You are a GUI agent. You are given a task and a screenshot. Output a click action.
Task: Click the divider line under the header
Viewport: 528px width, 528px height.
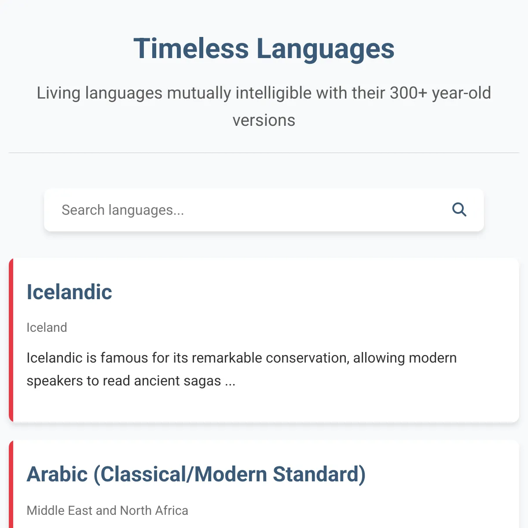coord(264,153)
